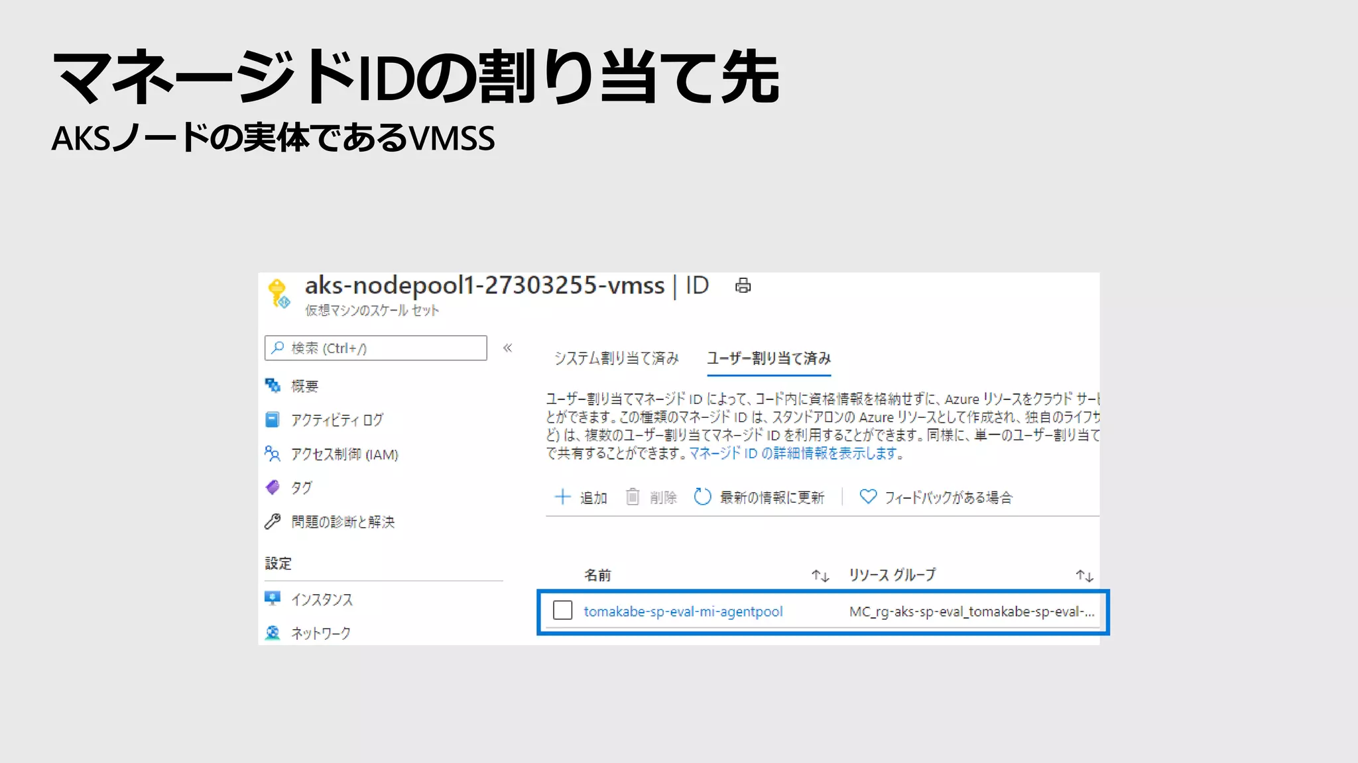
Task: Open インスタンス under 設定
Action: point(322,599)
